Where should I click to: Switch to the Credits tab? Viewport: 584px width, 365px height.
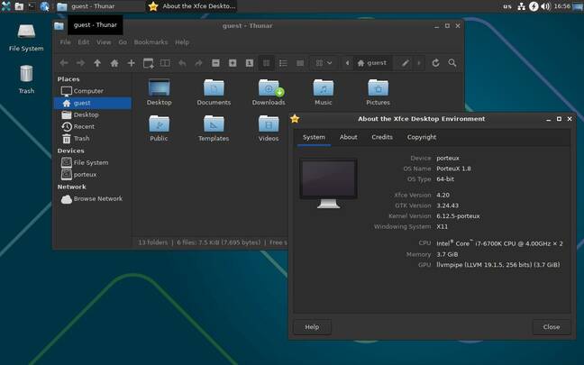point(382,137)
